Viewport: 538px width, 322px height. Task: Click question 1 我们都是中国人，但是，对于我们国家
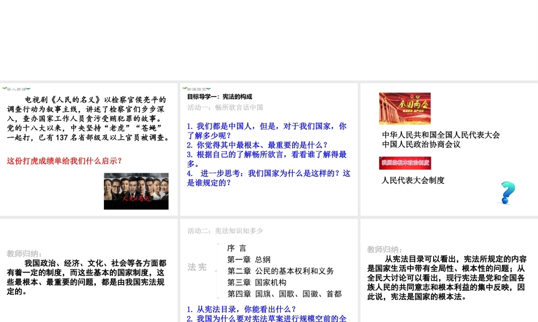click(x=267, y=131)
